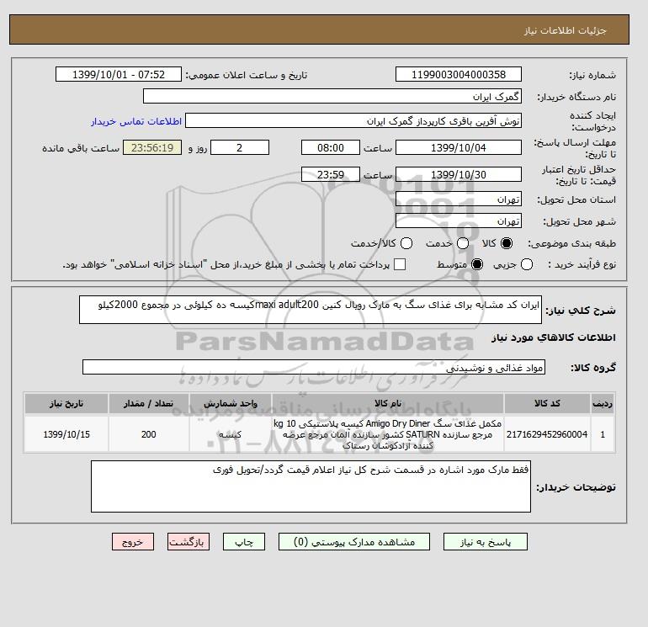
Task: Click the اطلاعات کالاهای مورد نیاز heading
Action: coord(554,337)
